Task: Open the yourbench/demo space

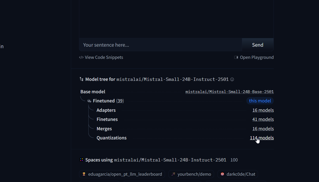Action: click(x=191, y=174)
